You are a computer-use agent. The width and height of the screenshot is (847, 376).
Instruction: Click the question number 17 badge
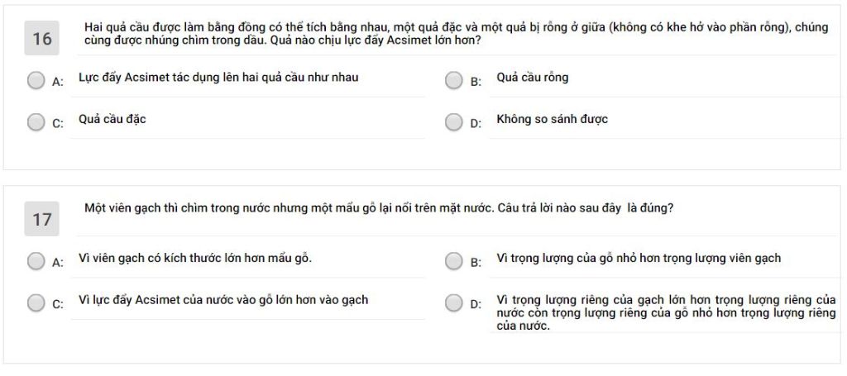click(41, 219)
